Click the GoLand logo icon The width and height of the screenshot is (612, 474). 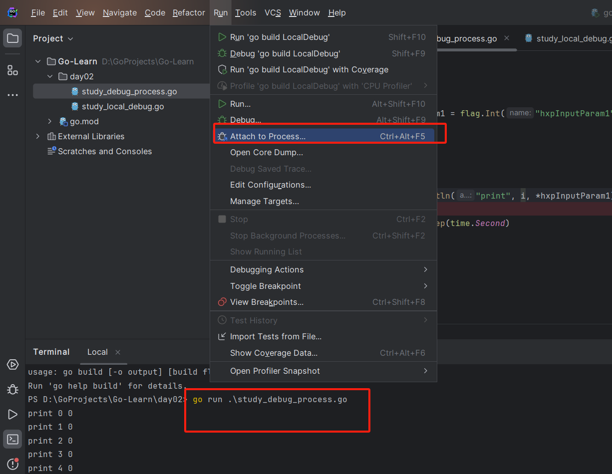12,12
